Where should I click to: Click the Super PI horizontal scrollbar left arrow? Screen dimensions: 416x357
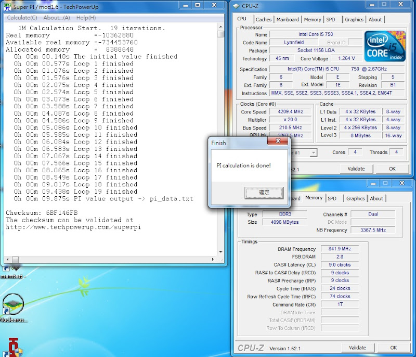7,259
